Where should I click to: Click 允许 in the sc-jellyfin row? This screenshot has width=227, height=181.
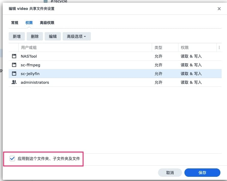[x=158, y=74]
